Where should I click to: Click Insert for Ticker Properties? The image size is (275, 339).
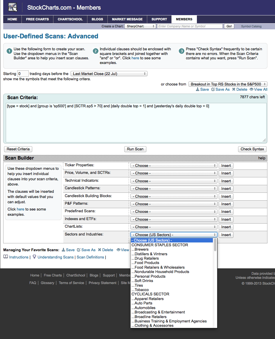[x=226, y=166]
